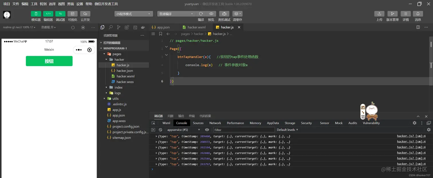This screenshot has width=433, height=178.
Task: Clear the console with the clear icon
Action: pos(160,130)
